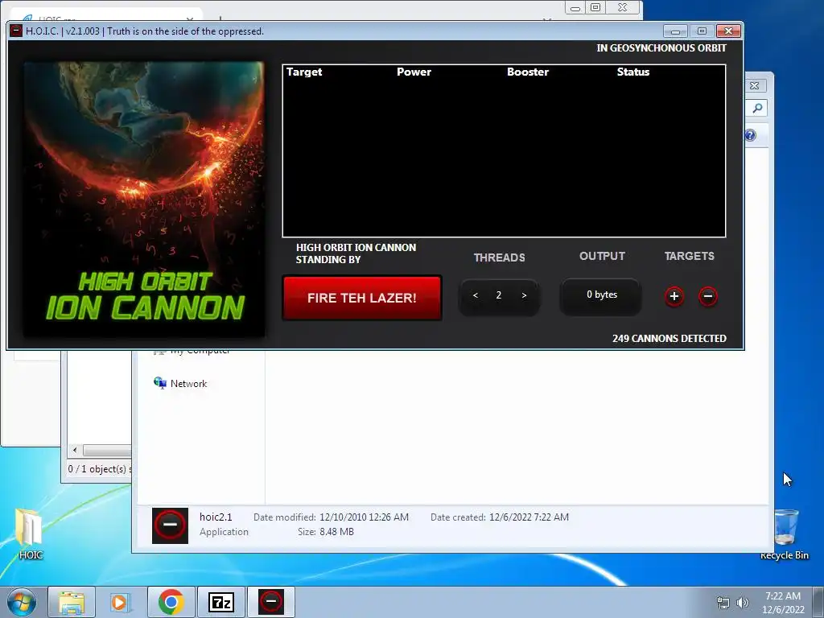
Task: Click the 0 / 1 object(s) status text
Action: pos(100,469)
